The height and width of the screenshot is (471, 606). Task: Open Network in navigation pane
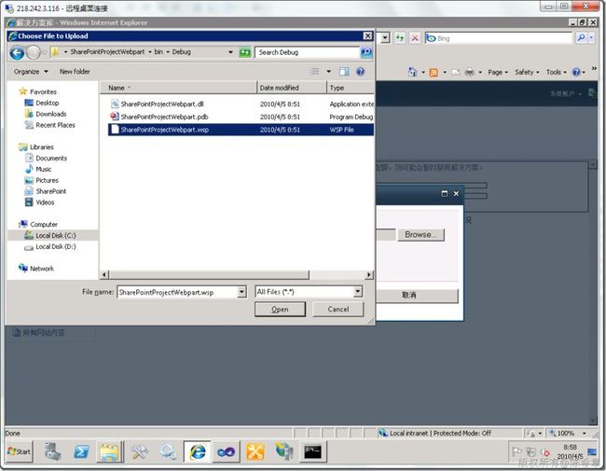coord(36,269)
